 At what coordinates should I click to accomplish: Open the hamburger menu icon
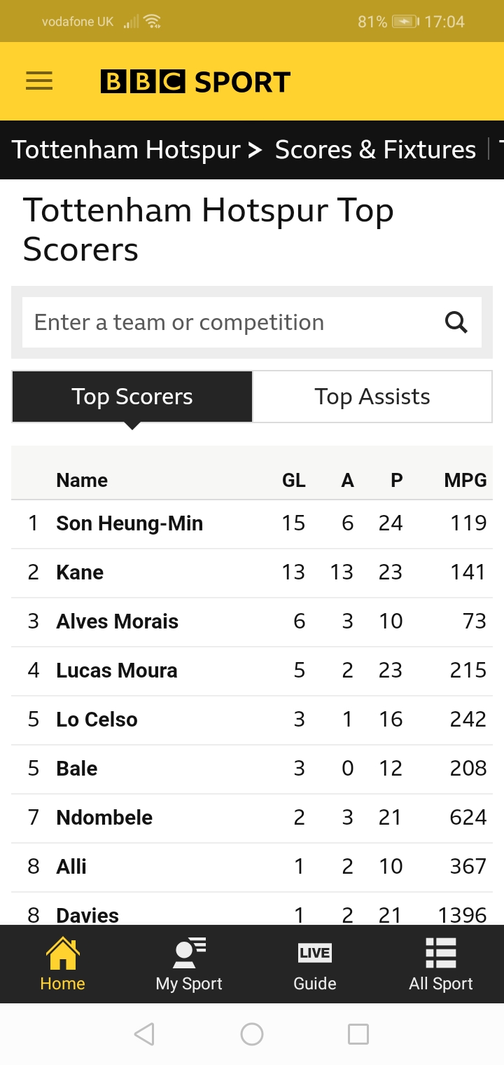(39, 81)
